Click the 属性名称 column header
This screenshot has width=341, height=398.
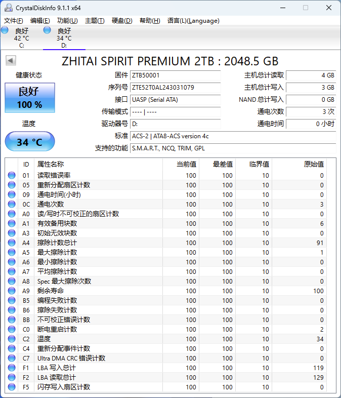click(98, 164)
